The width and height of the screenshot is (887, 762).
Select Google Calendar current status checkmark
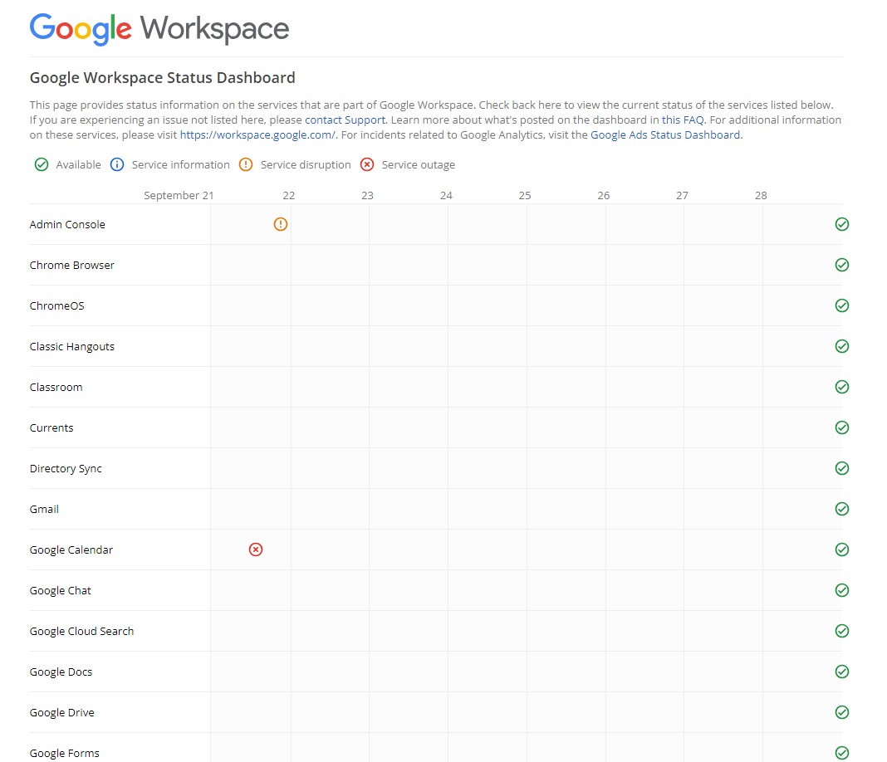point(842,550)
